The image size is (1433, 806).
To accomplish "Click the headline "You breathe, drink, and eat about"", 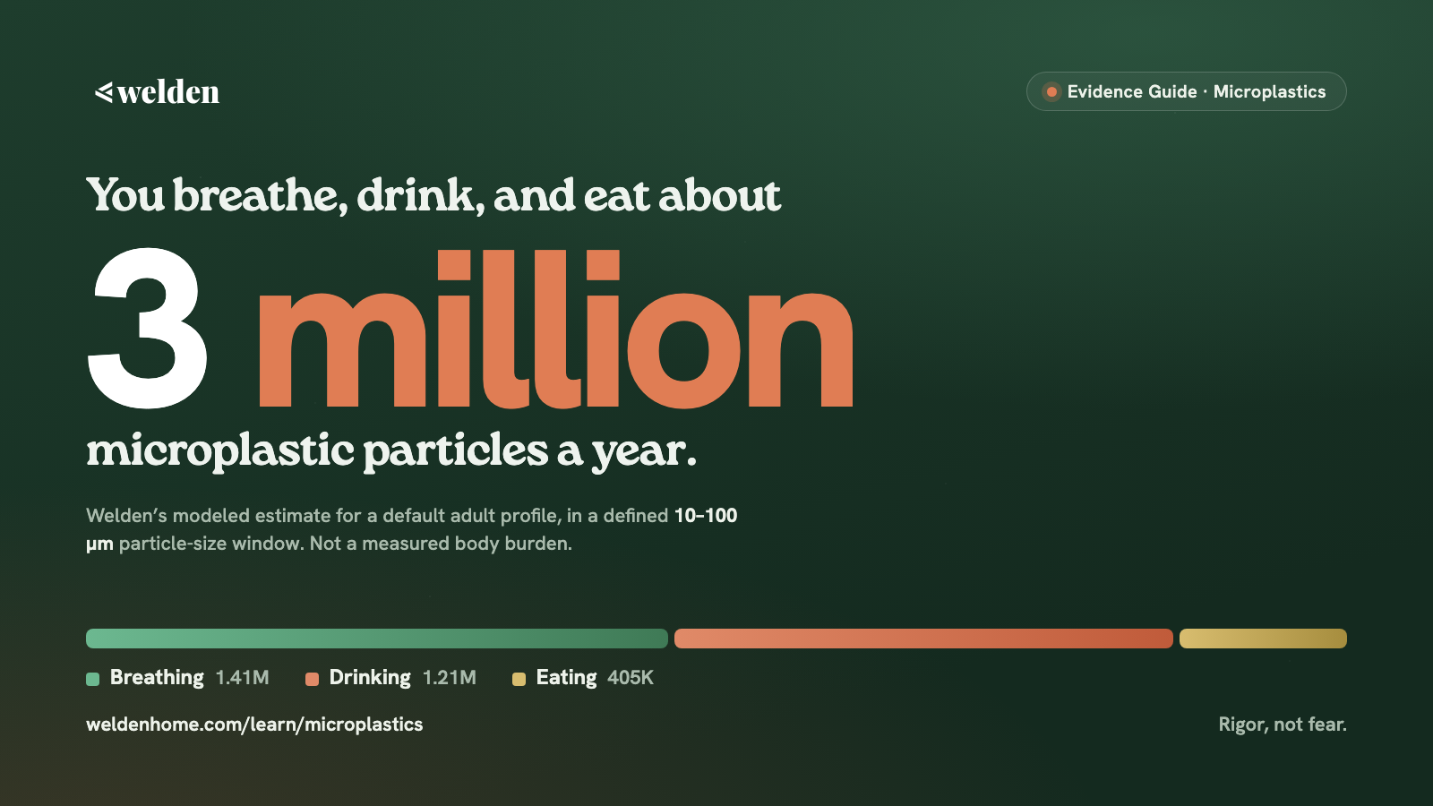I will click(433, 195).
